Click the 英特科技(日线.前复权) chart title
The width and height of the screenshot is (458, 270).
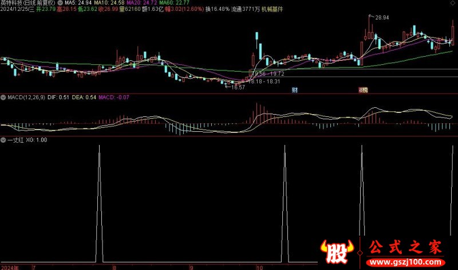click(x=28, y=3)
